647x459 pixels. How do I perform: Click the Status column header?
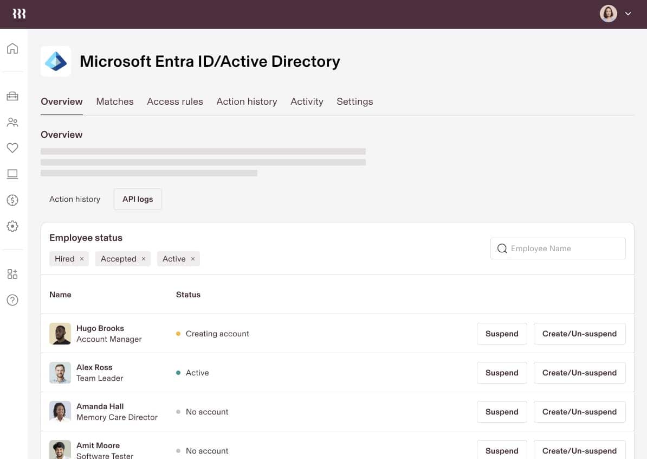tap(188, 295)
